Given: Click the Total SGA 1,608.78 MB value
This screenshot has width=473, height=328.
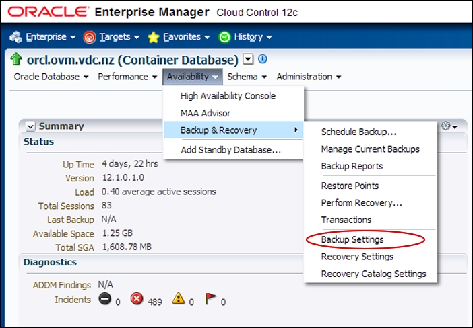Looking at the screenshot, I should 127,247.
